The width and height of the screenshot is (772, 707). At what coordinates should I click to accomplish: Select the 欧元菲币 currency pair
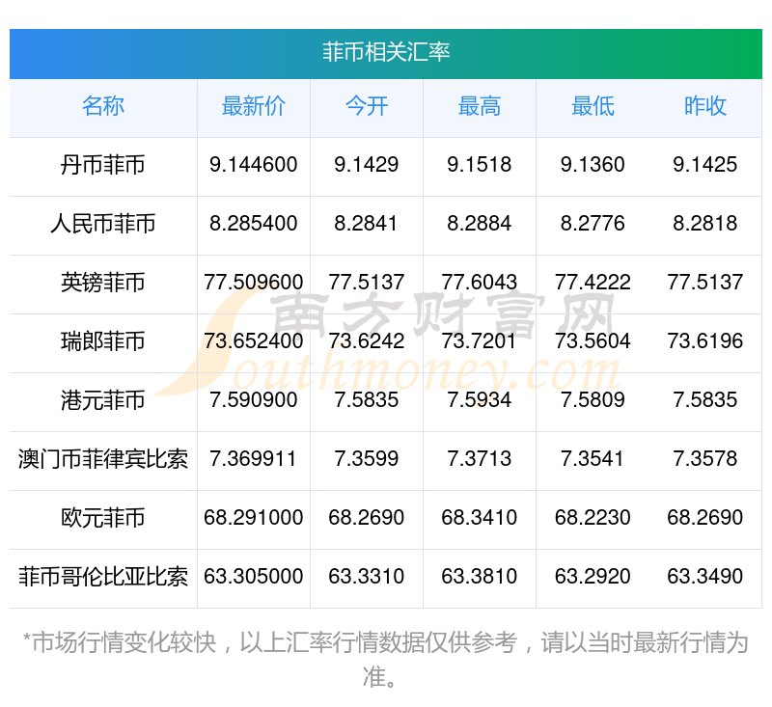(x=103, y=519)
